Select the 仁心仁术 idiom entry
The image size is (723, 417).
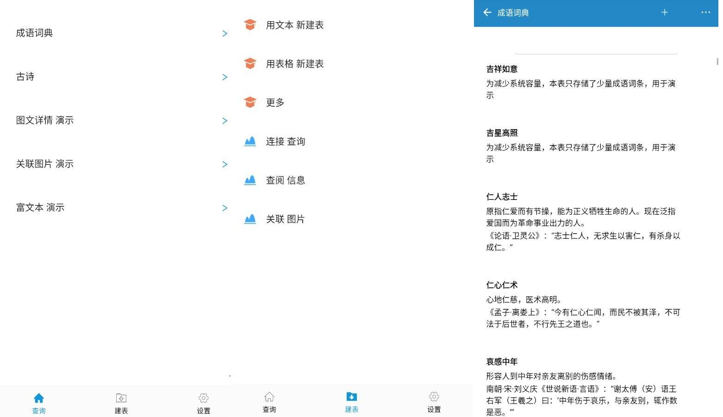pyautogui.click(x=502, y=285)
